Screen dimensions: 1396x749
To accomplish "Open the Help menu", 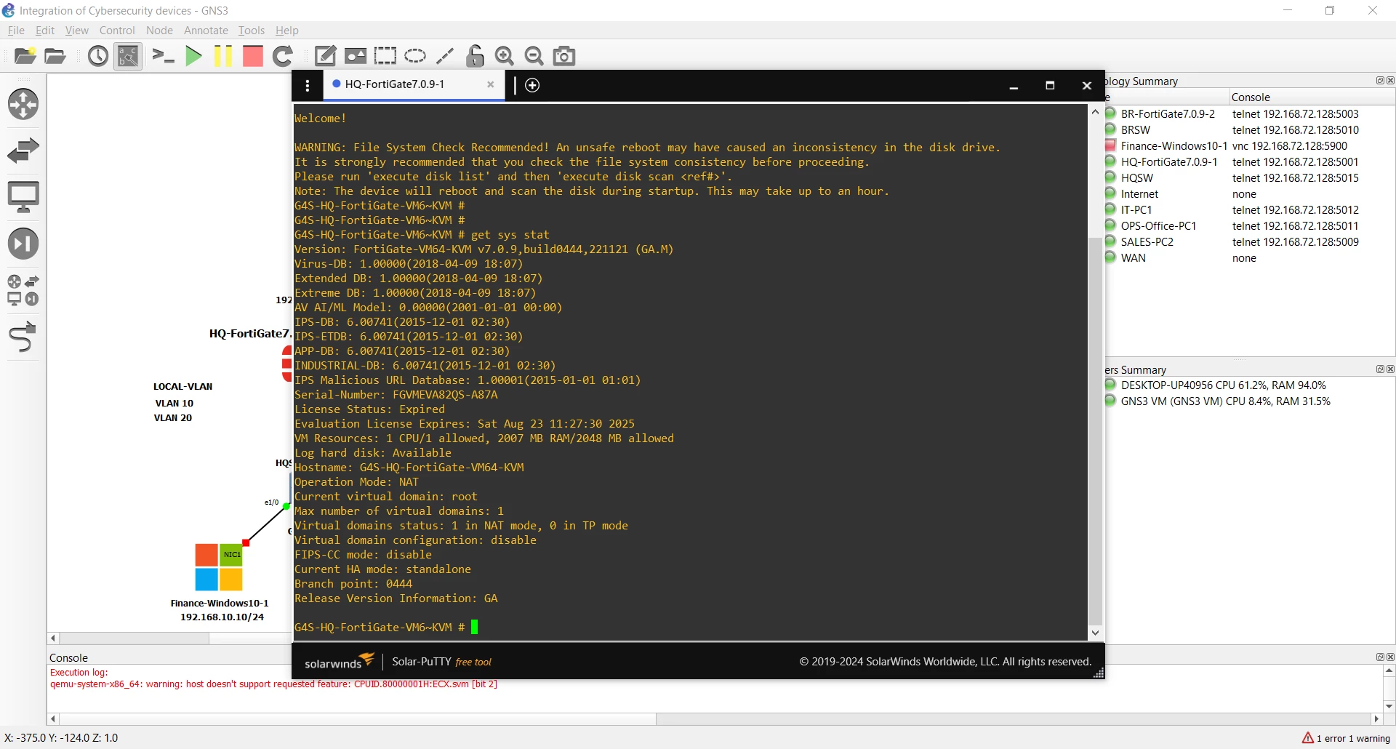I will click(x=287, y=31).
